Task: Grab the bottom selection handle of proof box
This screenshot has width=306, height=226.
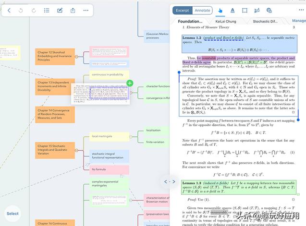Action: [x=298, y=120]
